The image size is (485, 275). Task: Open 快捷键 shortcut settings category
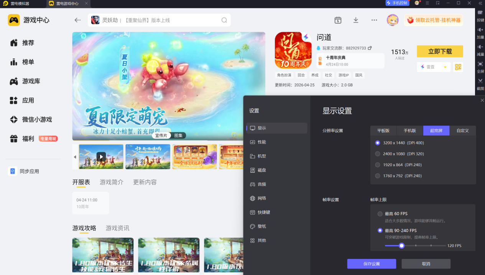pyautogui.click(x=276, y=212)
